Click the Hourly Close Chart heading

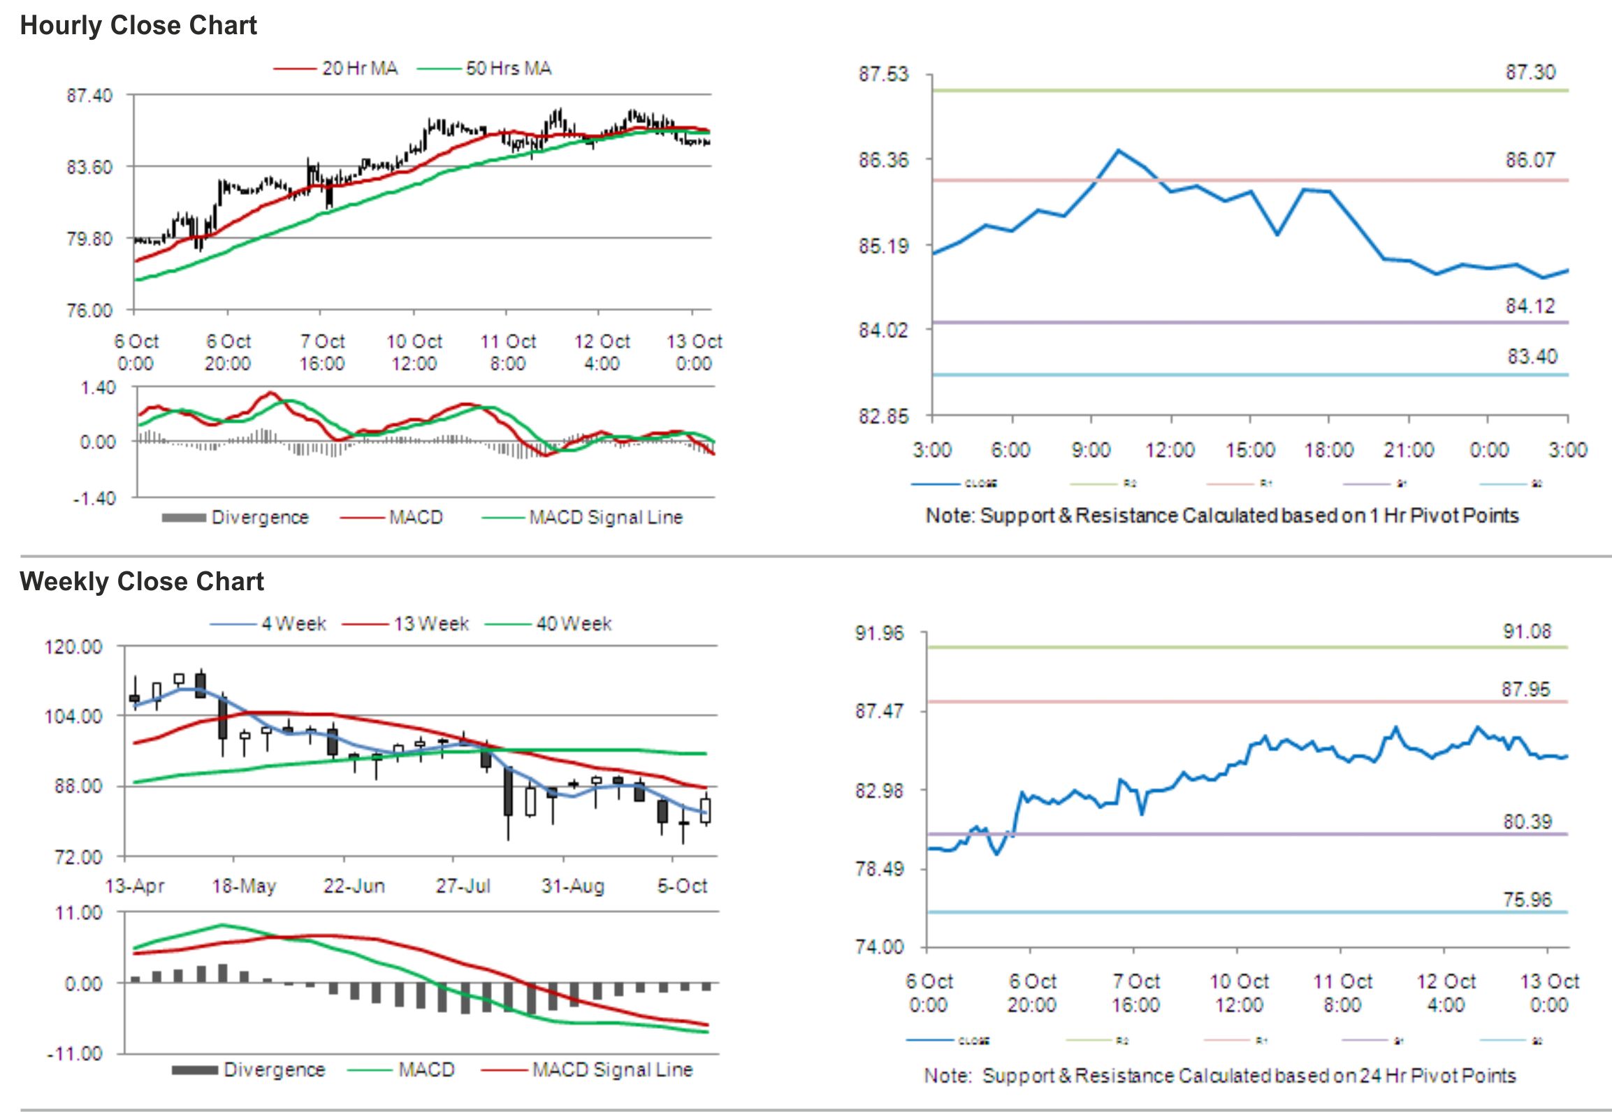click(x=138, y=26)
